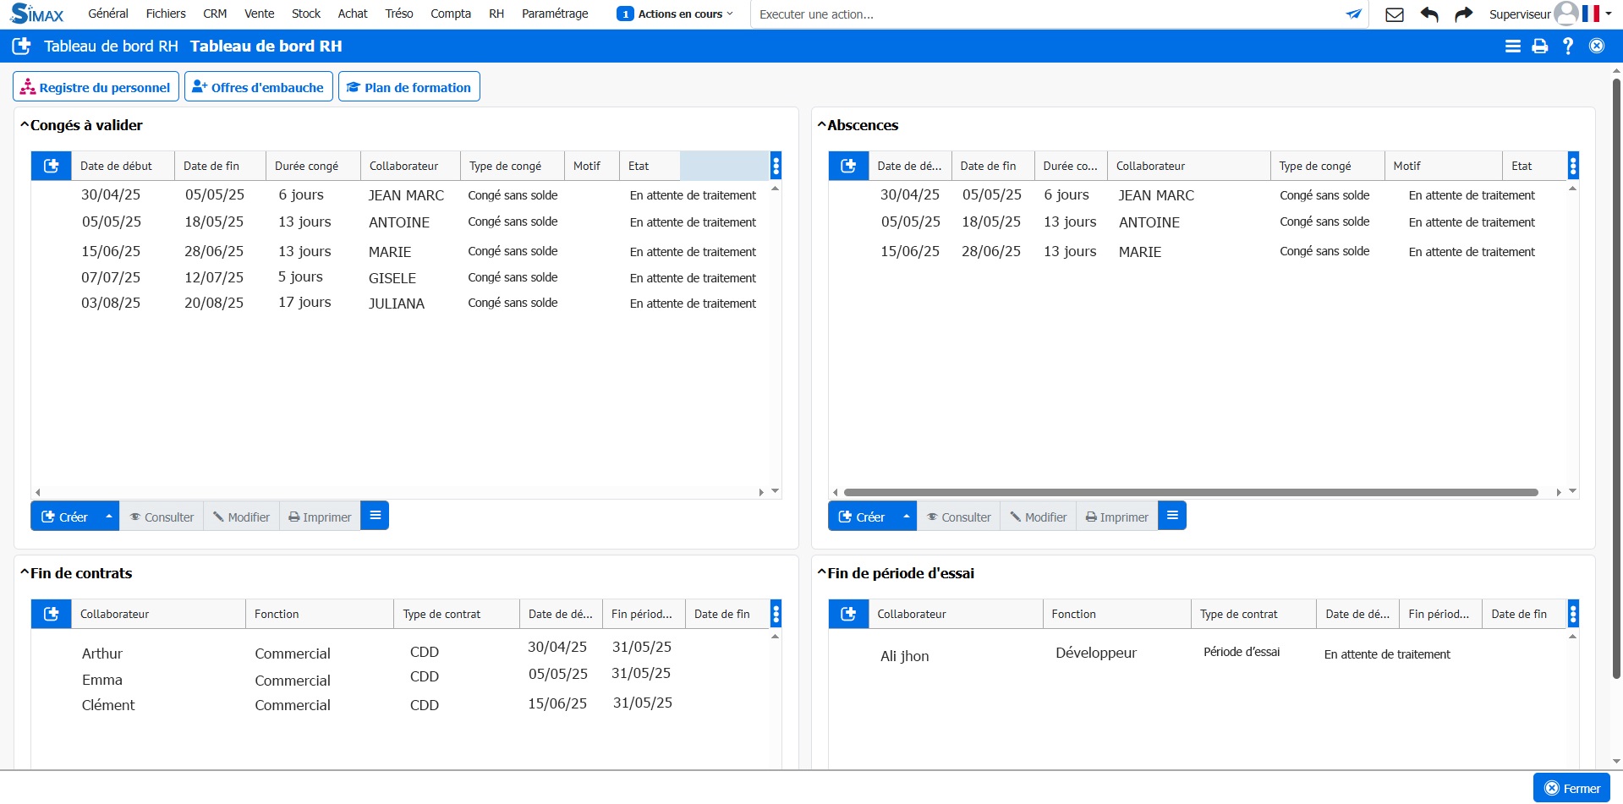Image resolution: width=1623 pixels, height=804 pixels.
Task: Open help with the question mark icon
Action: pos(1568,46)
